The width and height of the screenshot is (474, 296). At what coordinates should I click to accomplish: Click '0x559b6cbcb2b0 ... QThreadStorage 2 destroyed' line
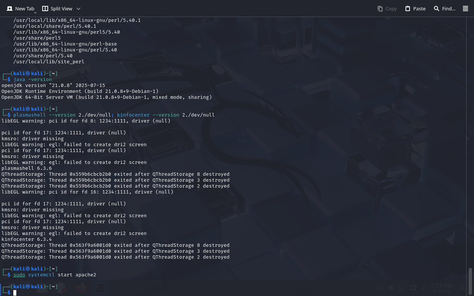[116, 186]
